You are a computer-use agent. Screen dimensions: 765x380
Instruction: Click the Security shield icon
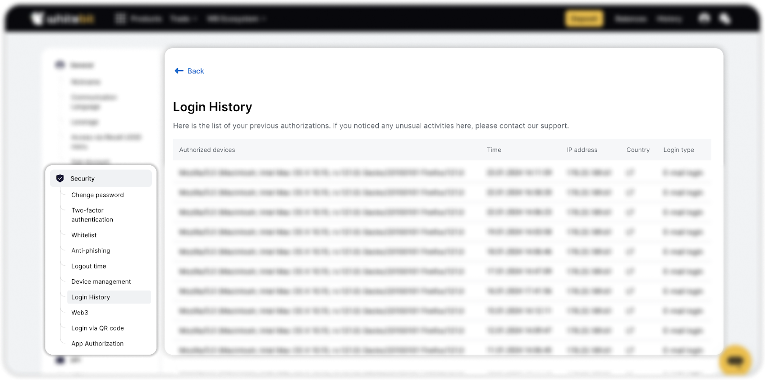[60, 179]
